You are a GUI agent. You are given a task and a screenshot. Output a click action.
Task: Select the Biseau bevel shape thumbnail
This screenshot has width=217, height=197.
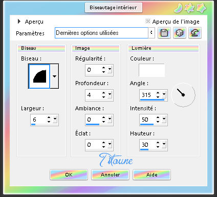click(x=39, y=76)
